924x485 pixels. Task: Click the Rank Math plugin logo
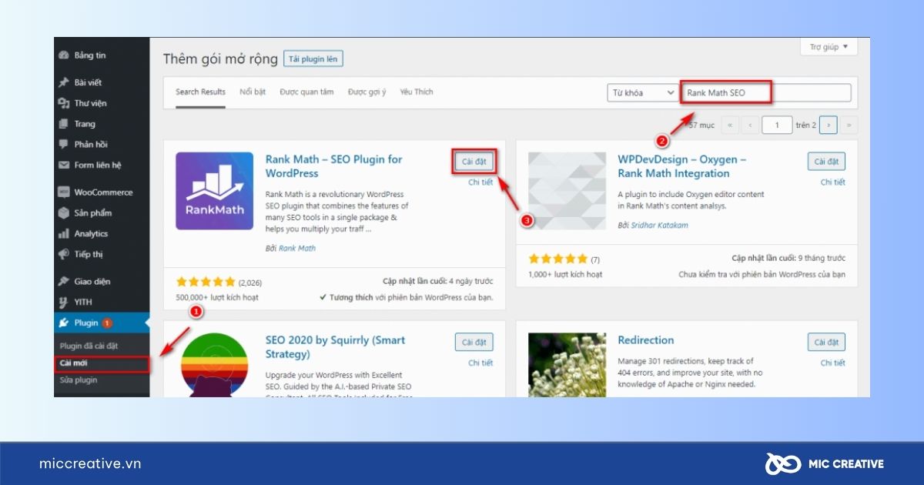[214, 191]
